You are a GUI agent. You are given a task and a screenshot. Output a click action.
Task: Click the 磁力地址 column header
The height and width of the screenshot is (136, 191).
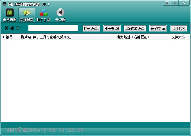pos(133,37)
